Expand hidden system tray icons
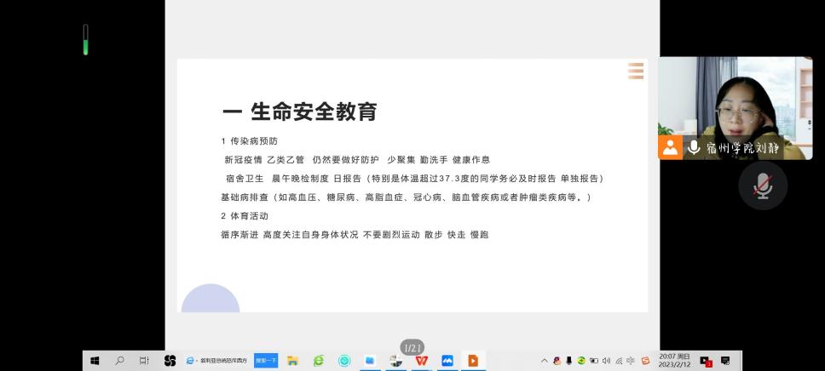The width and height of the screenshot is (825, 371). 545,361
